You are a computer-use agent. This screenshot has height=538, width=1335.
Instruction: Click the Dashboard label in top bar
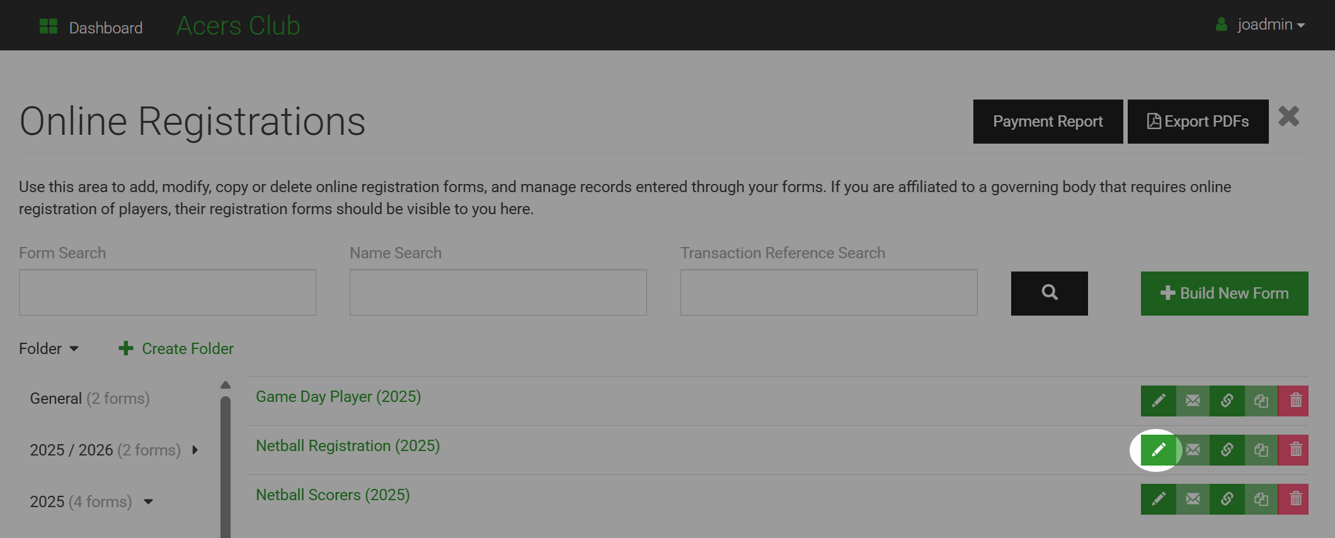click(x=106, y=28)
